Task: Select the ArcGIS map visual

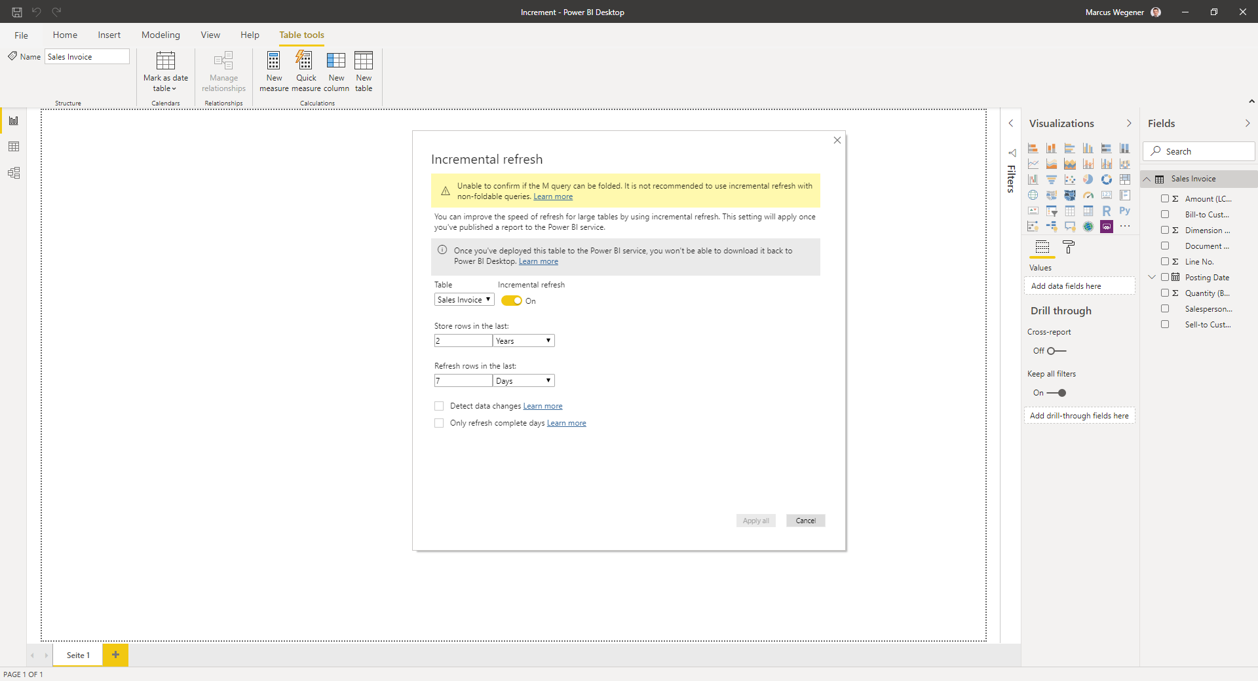Action: click(1088, 227)
